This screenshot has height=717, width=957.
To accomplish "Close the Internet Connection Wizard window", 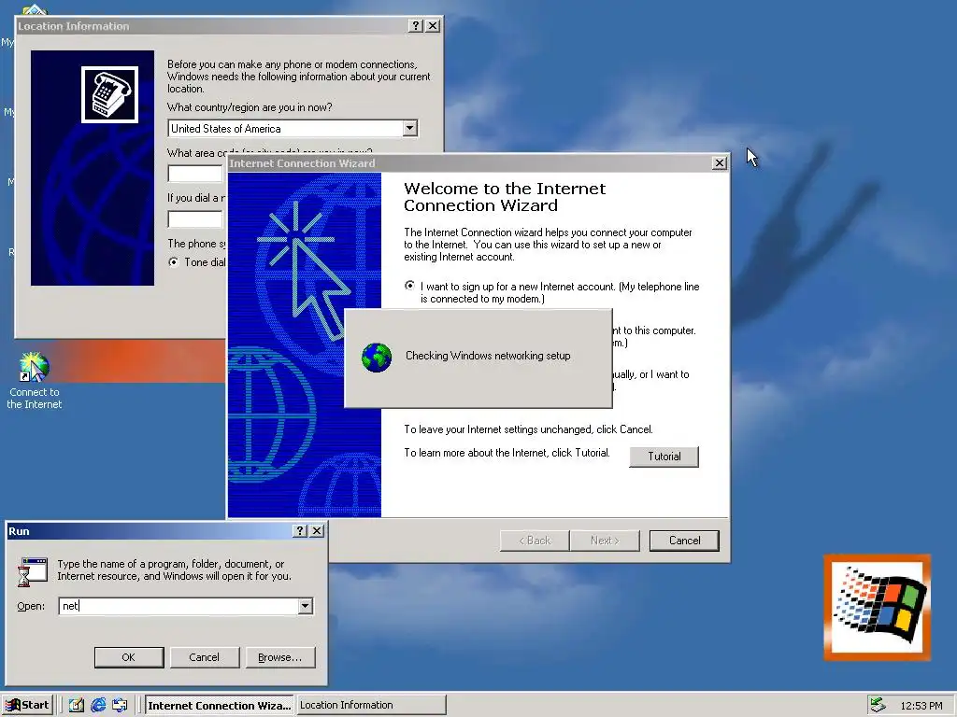I will (720, 162).
